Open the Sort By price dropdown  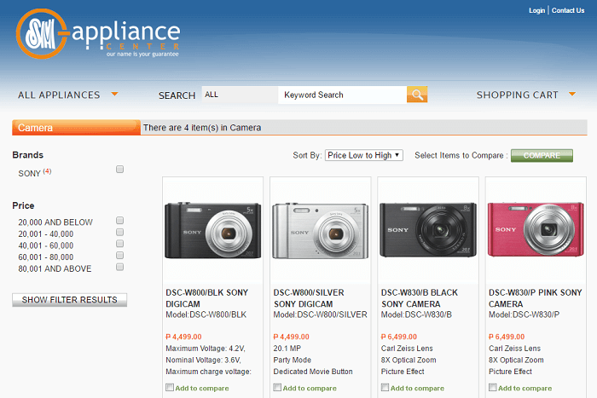363,155
